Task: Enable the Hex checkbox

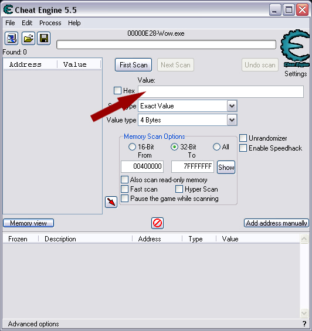Action: (117, 91)
